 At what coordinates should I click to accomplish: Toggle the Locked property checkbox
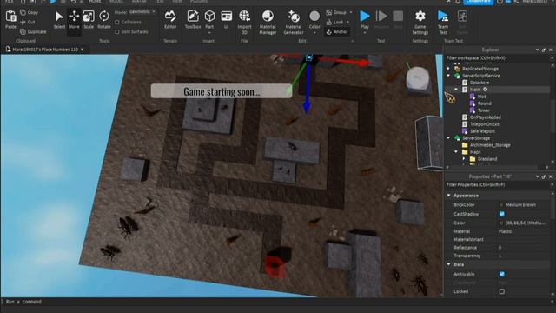click(x=502, y=291)
